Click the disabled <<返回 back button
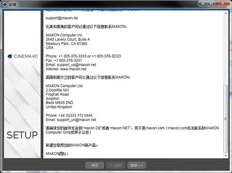 point(116,165)
